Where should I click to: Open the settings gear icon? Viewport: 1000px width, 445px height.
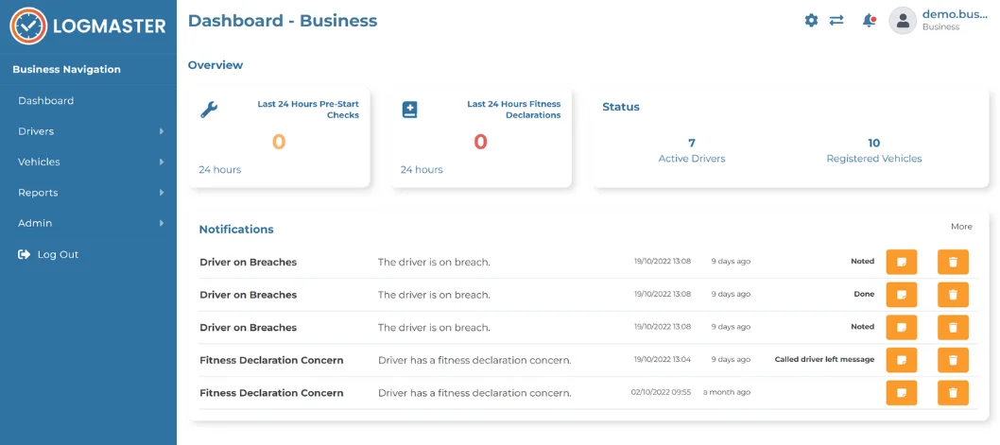811,21
